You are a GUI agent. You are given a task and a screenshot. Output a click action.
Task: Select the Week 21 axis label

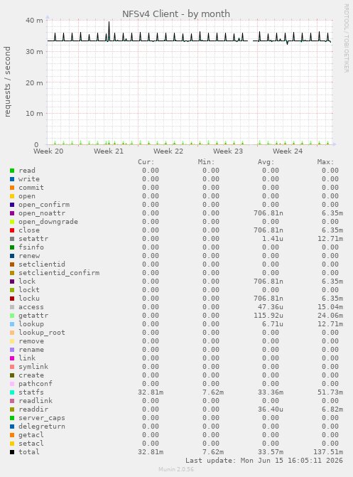click(109, 151)
